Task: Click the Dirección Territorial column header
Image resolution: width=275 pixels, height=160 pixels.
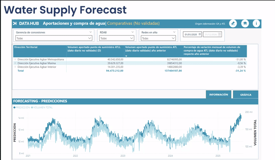Action: (26, 47)
